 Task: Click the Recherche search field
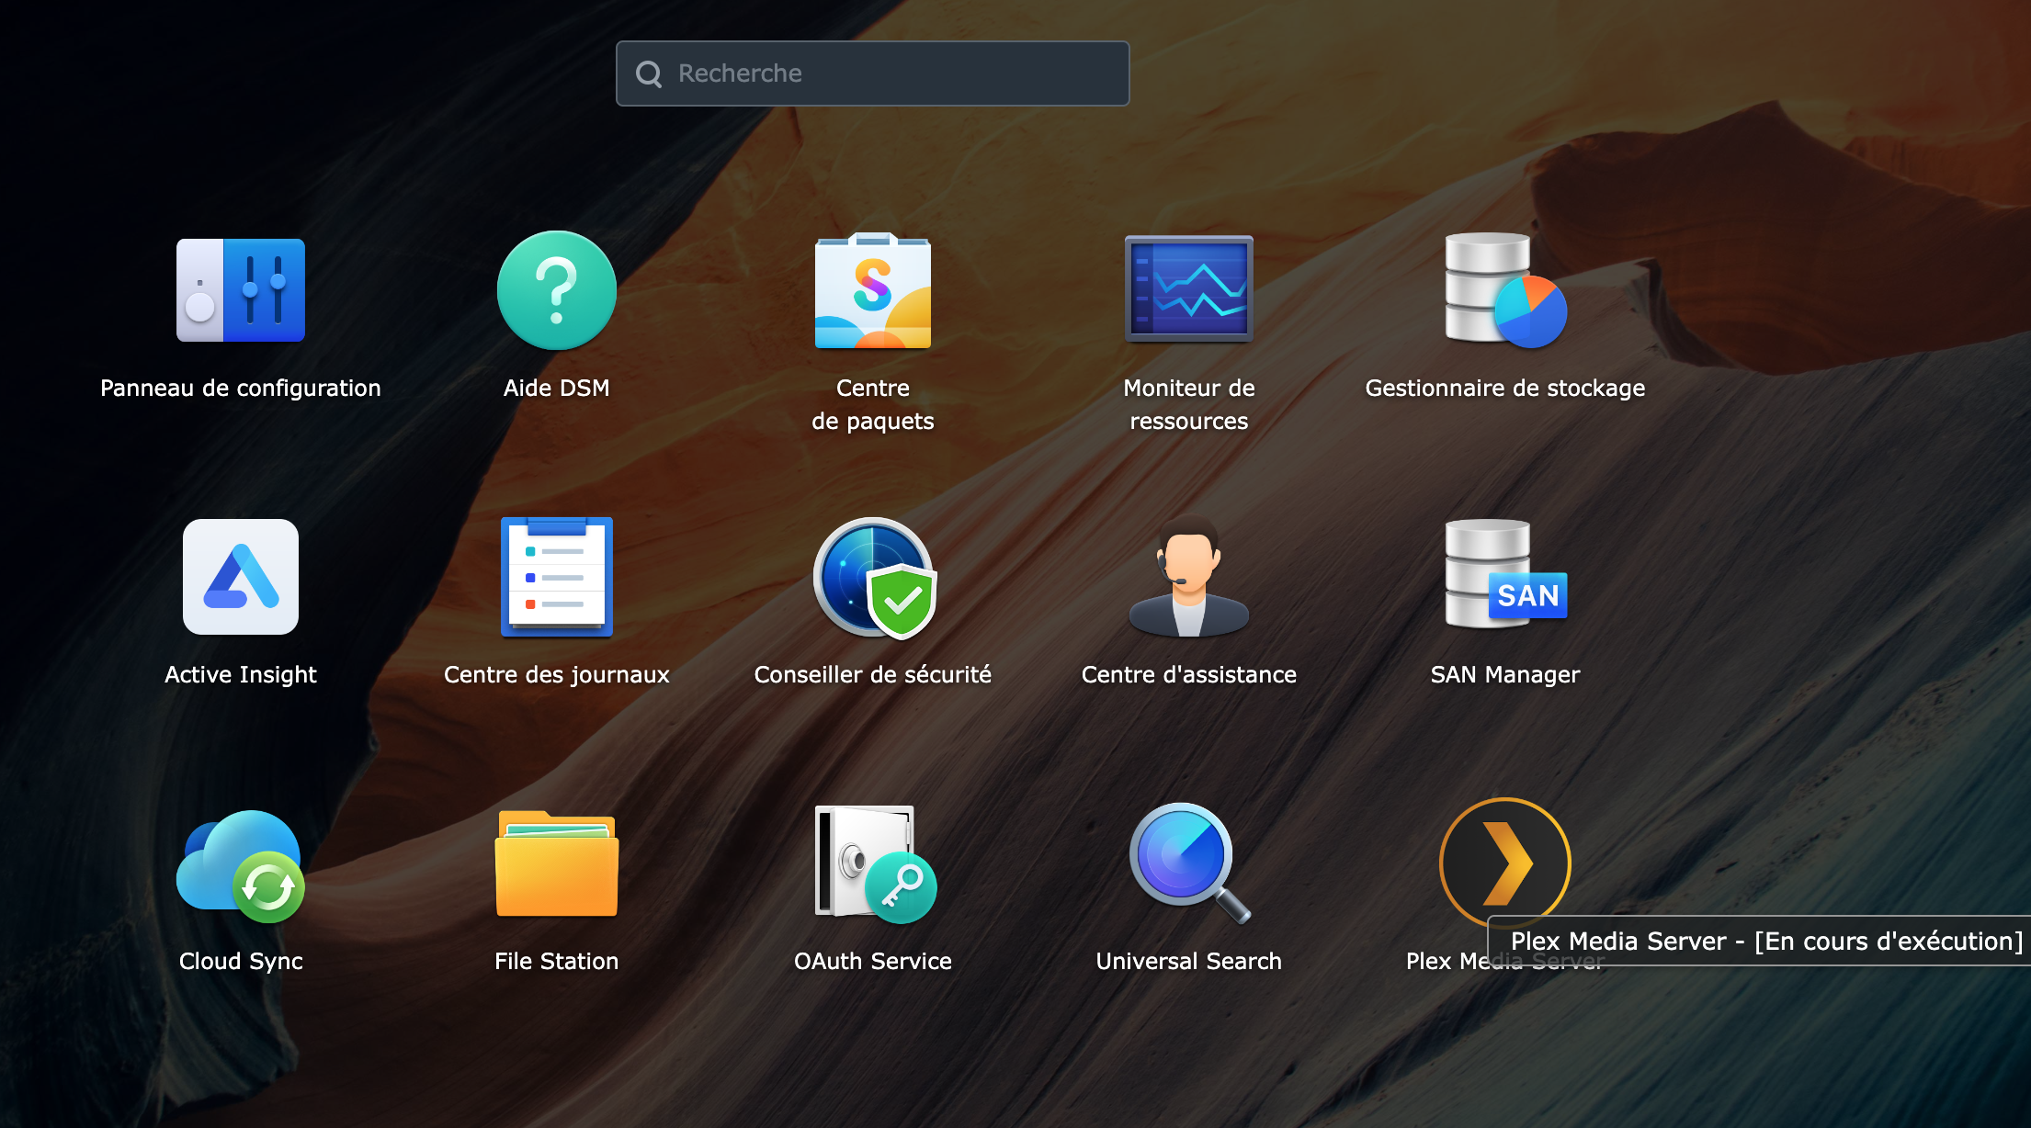(x=872, y=73)
